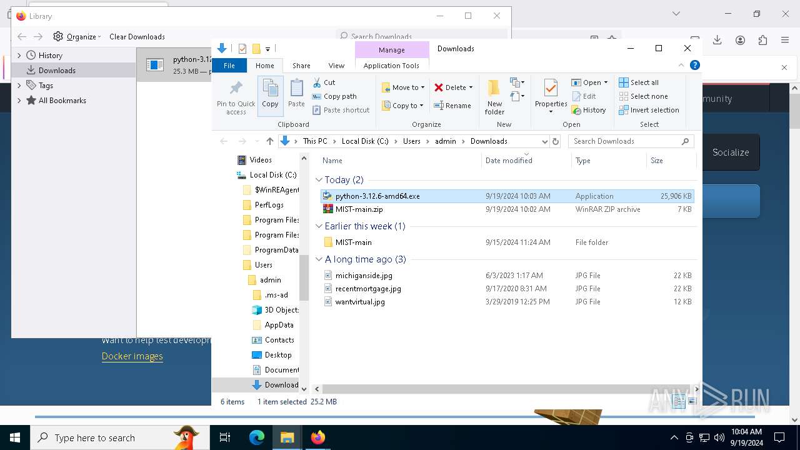This screenshot has width=800, height=450.
Task: Expand the Open button dropdown arrow
Action: (x=606, y=82)
